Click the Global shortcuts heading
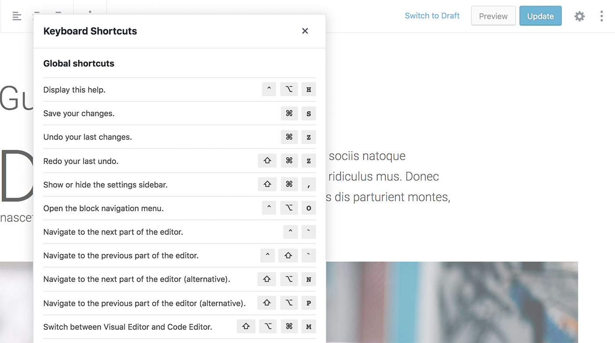 [79, 63]
